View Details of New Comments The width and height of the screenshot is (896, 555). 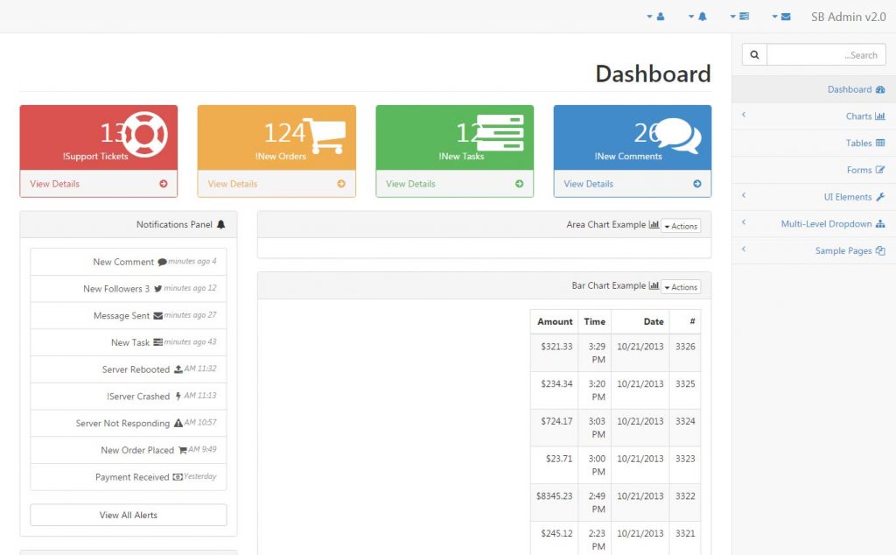[x=633, y=184]
